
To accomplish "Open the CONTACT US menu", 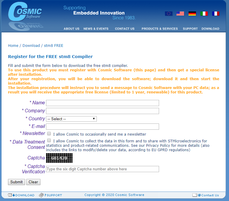I will (x=125, y=29).
